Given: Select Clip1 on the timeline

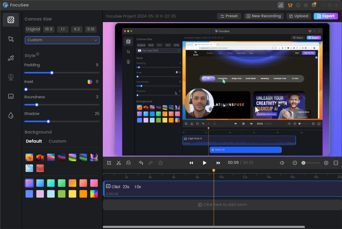Looking at the screenshot, I should (223, 189).
